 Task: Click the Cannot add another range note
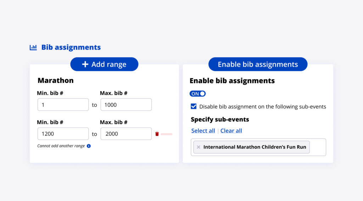(61, 146)
